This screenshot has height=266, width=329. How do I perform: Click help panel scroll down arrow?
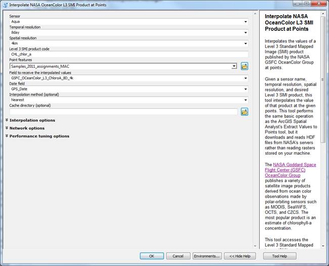click(x=323, y=246)
